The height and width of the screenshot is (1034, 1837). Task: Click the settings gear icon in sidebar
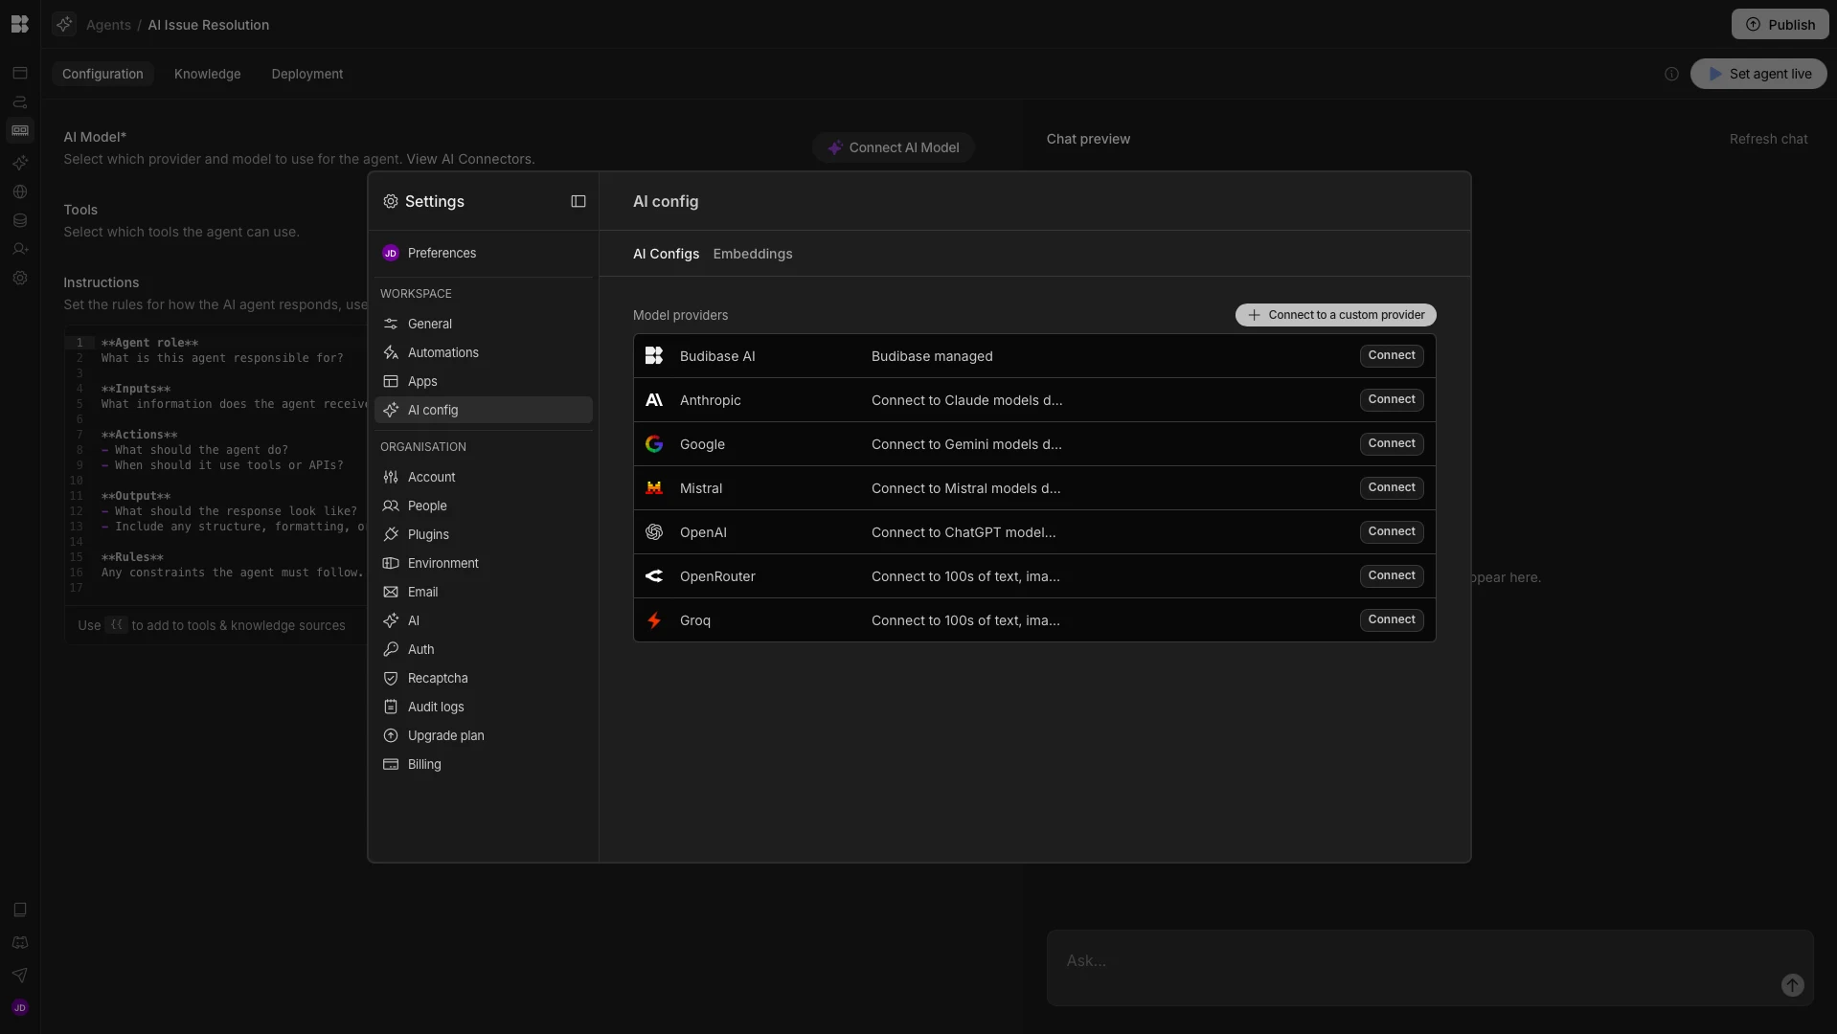click(x=19, y=278)
